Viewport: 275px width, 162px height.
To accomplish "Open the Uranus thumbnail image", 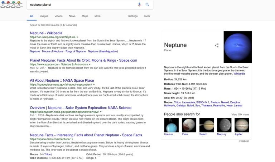I will (x=172, y=125).
